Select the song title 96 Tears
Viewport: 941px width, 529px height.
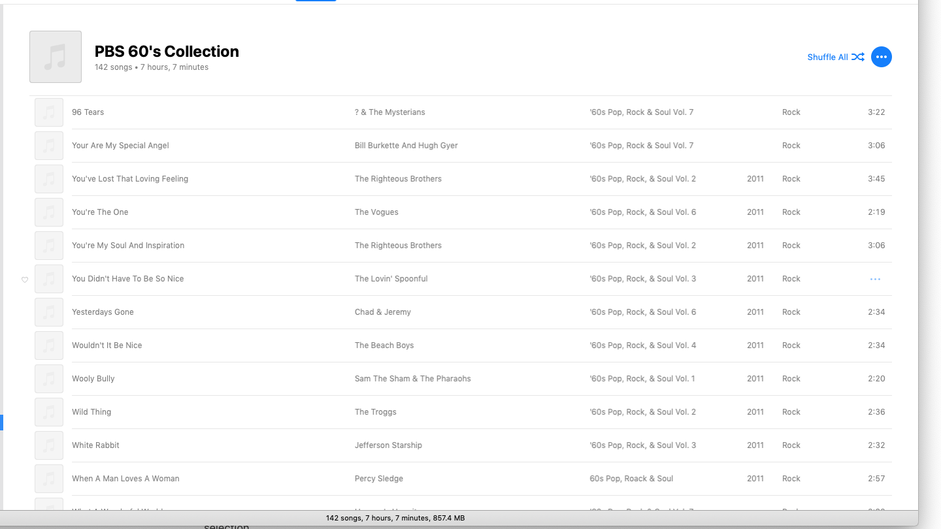pyautogui.click(x=88, y=112)
